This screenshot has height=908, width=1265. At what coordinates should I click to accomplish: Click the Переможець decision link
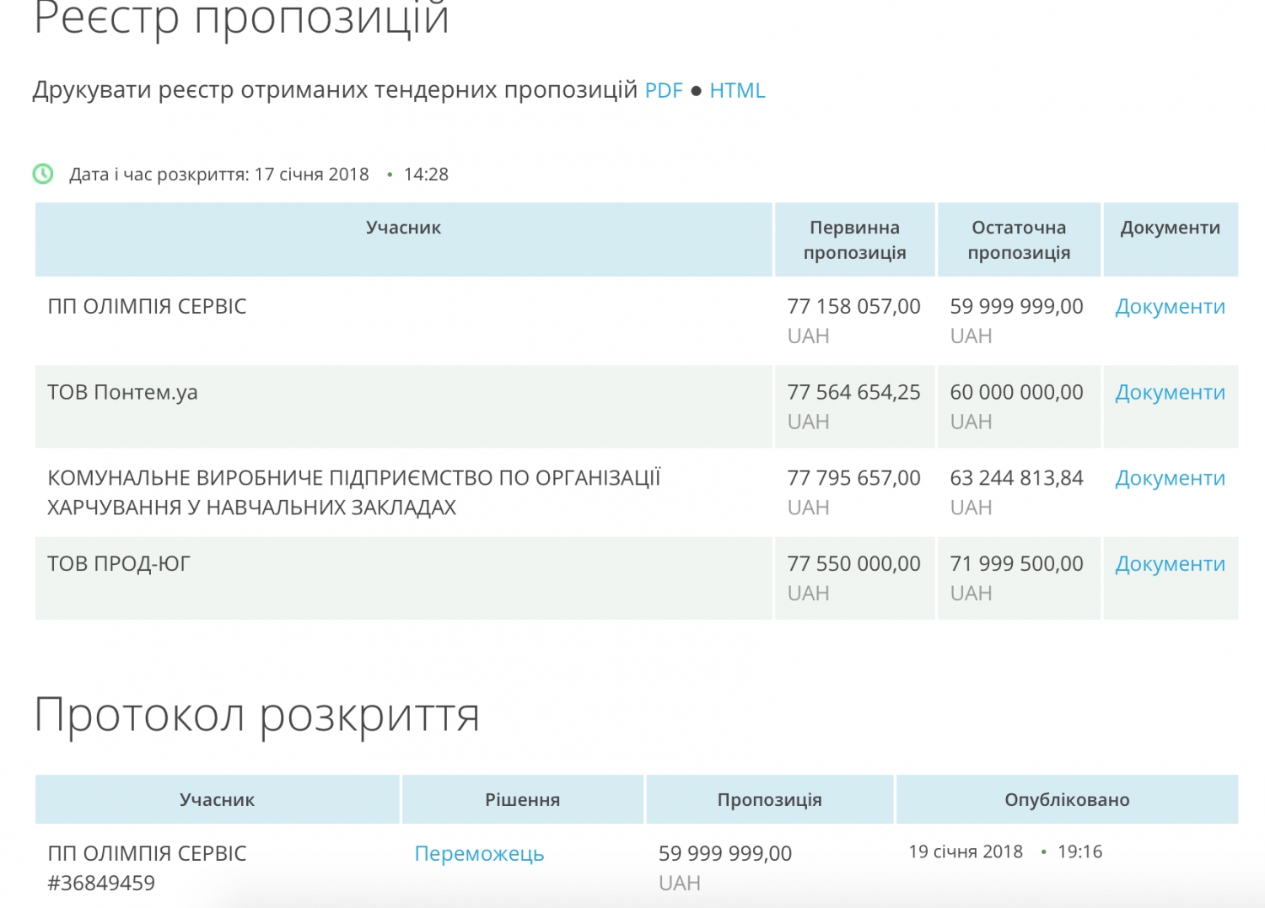[x=479, y=854]
